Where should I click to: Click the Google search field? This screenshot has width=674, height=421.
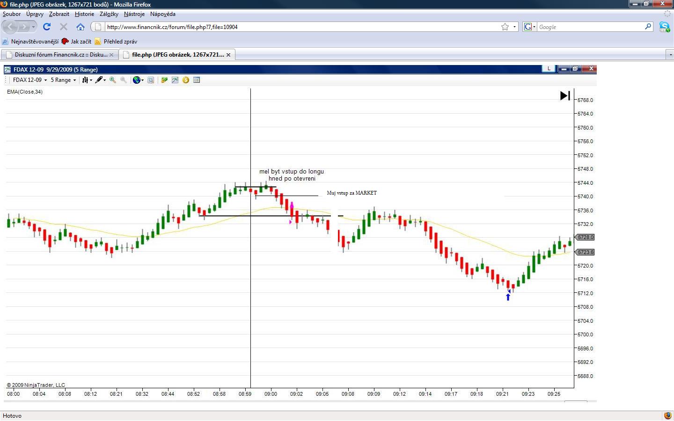coord(591,27)
